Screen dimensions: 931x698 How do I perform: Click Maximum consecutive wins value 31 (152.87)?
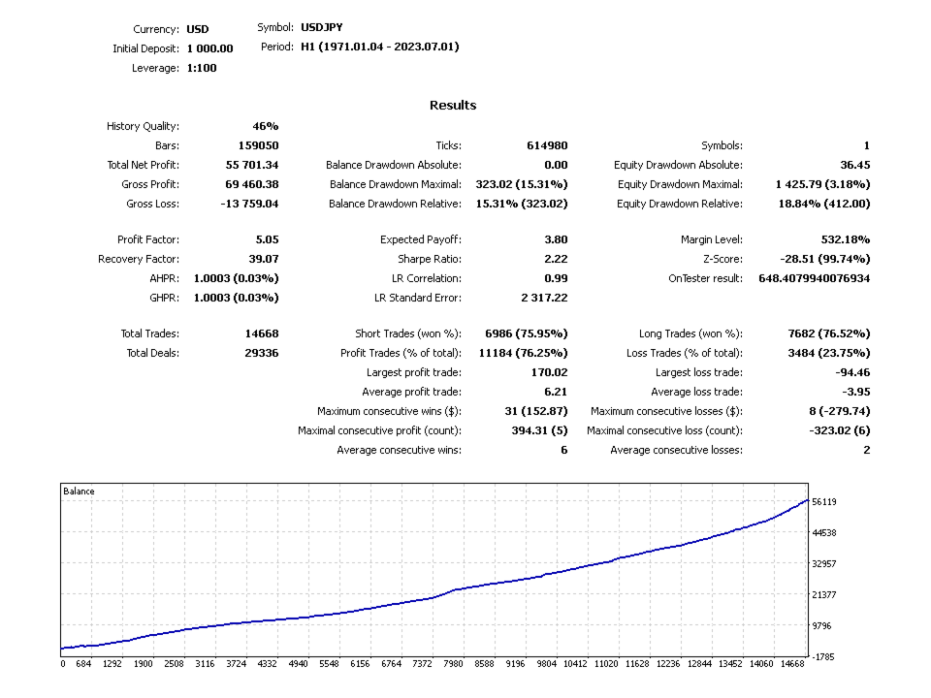click(x=536, y=411)
